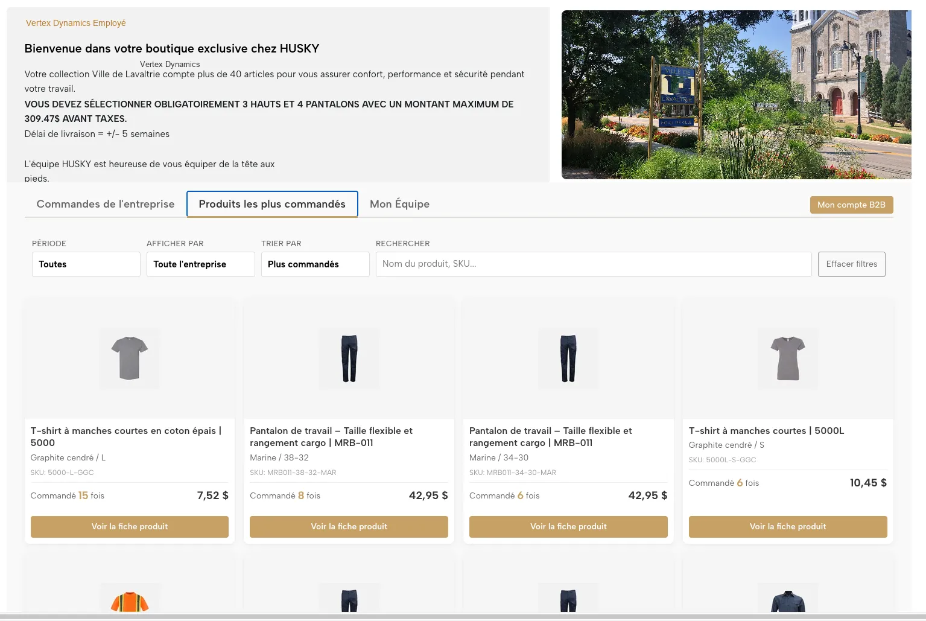Click the title T-shirt à manches courtes en coton épais | 5000
Screen dimensions: 926x621
pyautogui.click(x=126, y=436)
